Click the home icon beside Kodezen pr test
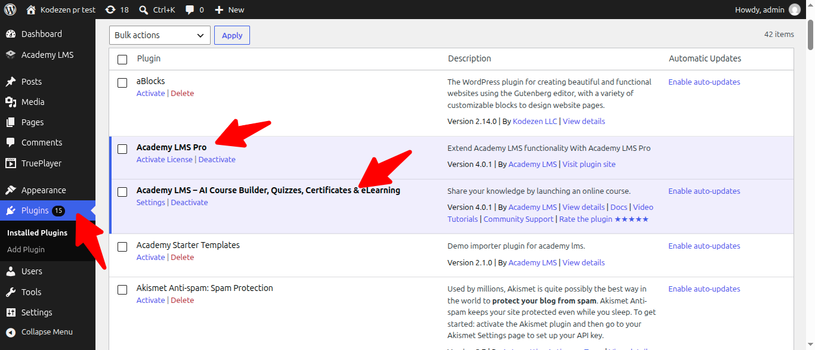Image resolution: width=815 pixels, height=350 pixels. [31, 10]
